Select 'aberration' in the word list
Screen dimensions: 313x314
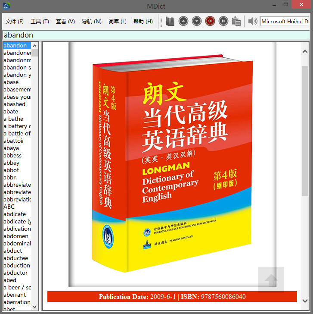[x=17, y=302]
